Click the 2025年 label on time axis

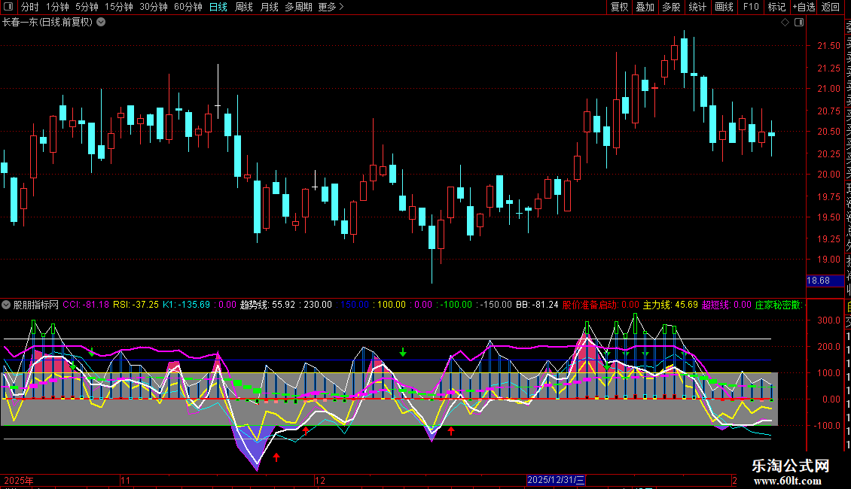coord(19,480)
